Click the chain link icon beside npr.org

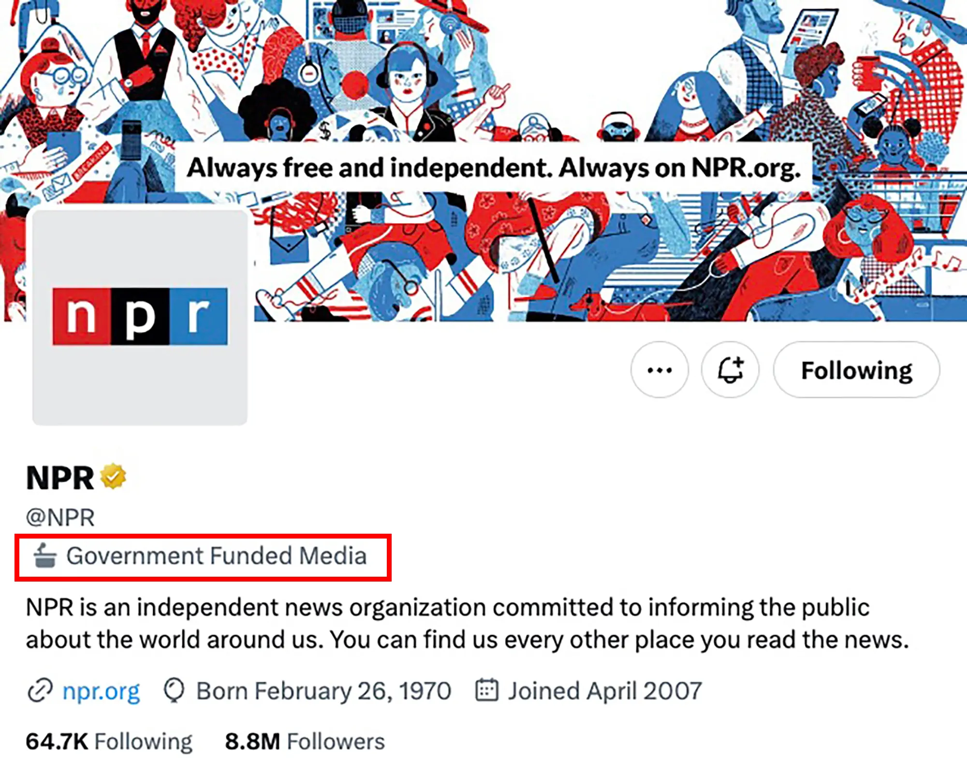40,690
